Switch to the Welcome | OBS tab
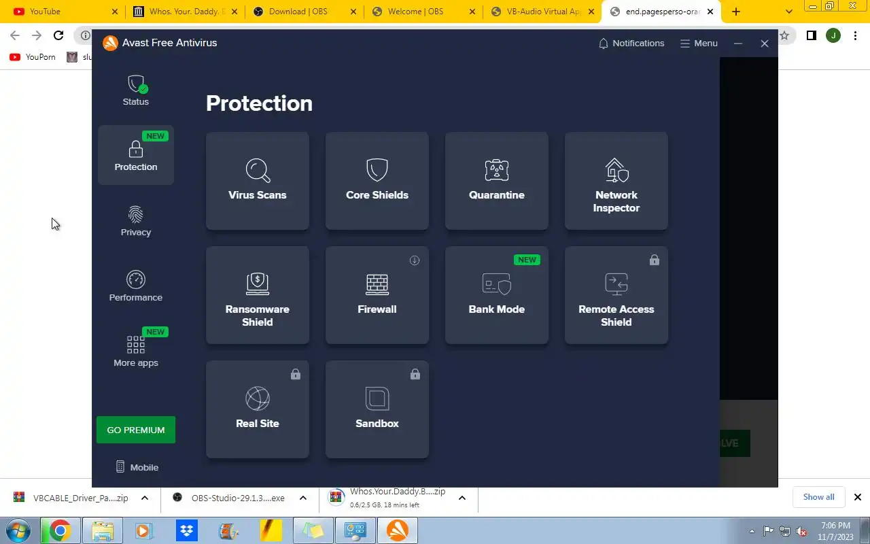 click(423, 12)
